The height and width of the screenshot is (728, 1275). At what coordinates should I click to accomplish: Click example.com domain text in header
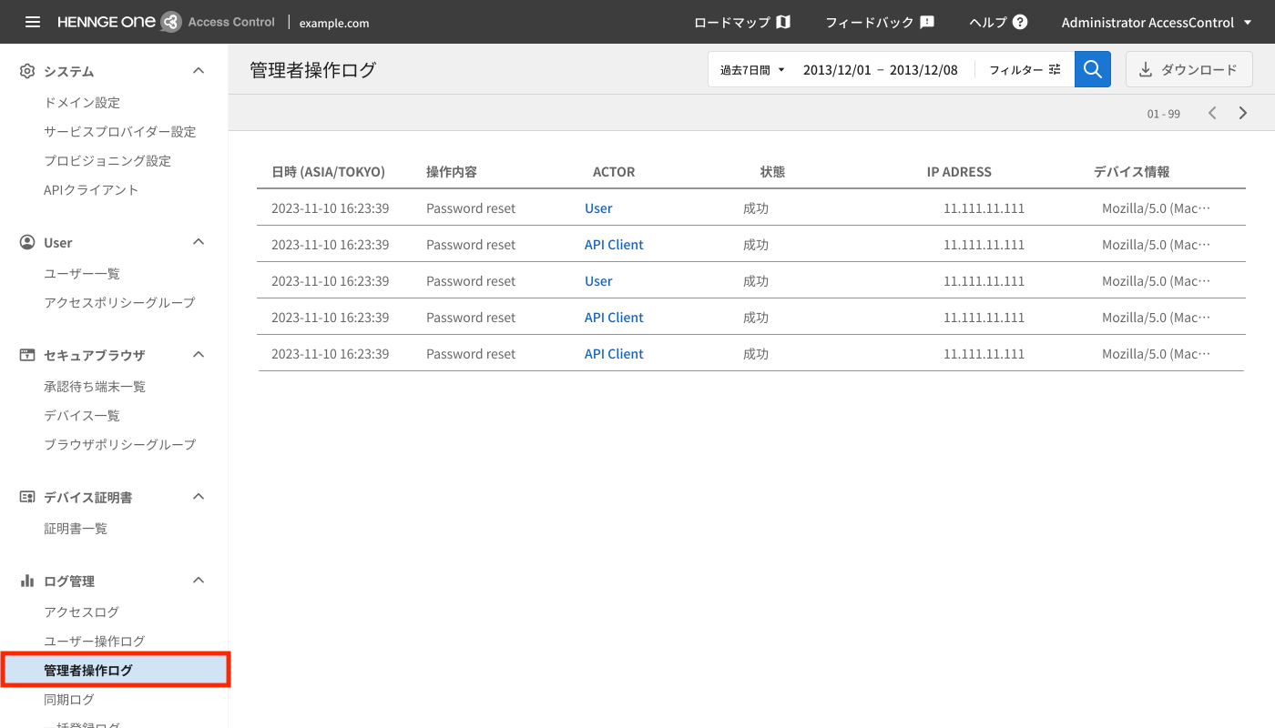point(334,23)
